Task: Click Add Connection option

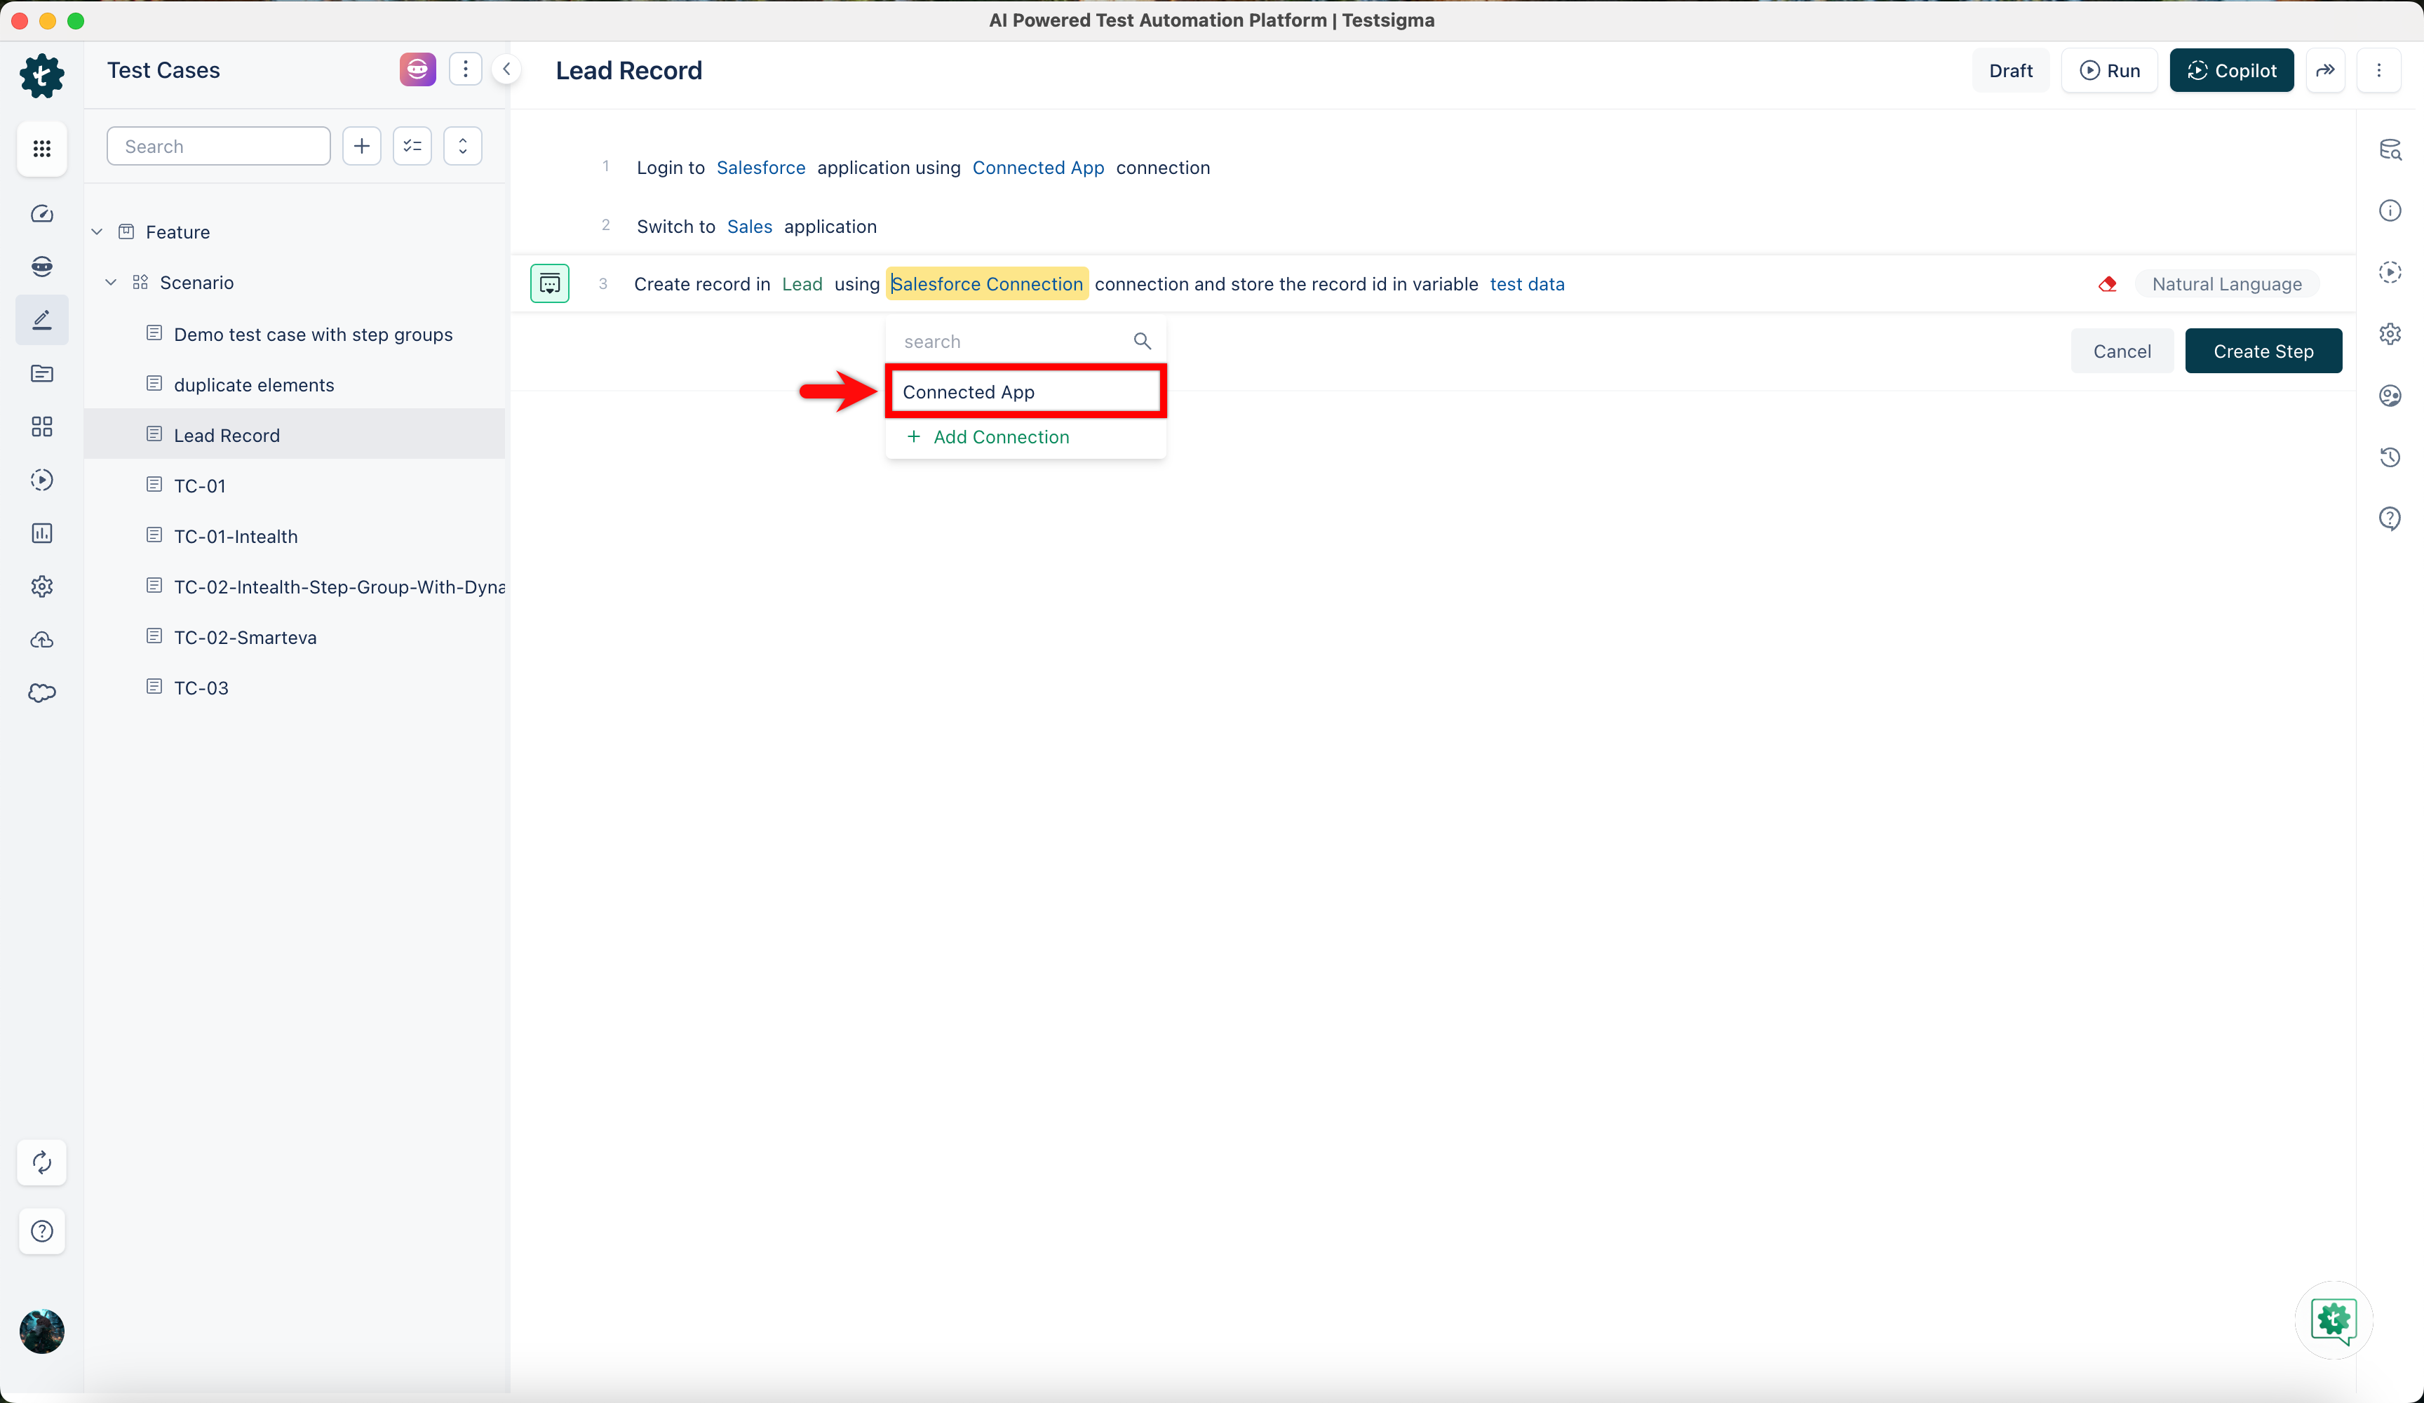Action: [x=988, y=437]
